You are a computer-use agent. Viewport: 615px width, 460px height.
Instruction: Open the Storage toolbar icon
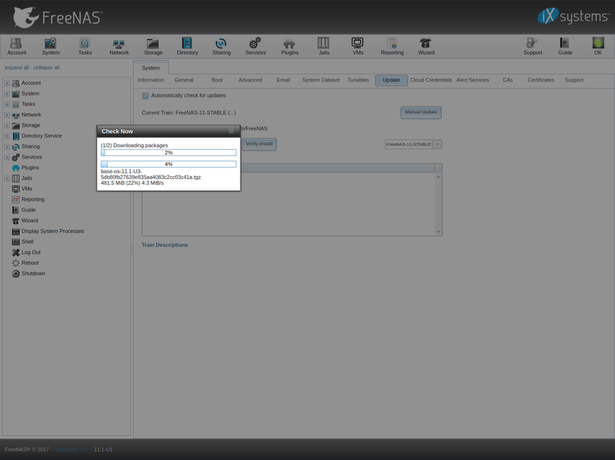[153, 46]
